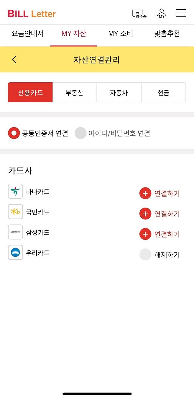Viewport: 194px width, 399px height.
Task: Open the 요금안내서 tab
Action: [x=27, y=34]
